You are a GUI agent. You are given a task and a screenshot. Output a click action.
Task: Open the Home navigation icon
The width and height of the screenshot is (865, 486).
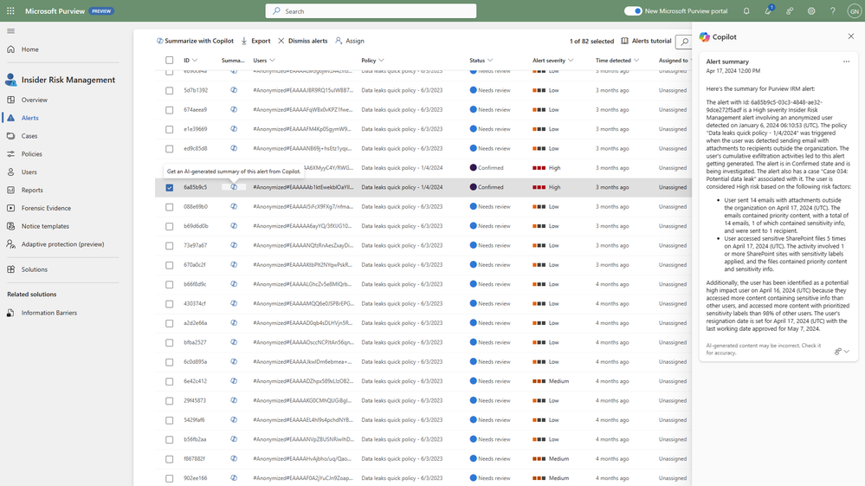point(11,49)
